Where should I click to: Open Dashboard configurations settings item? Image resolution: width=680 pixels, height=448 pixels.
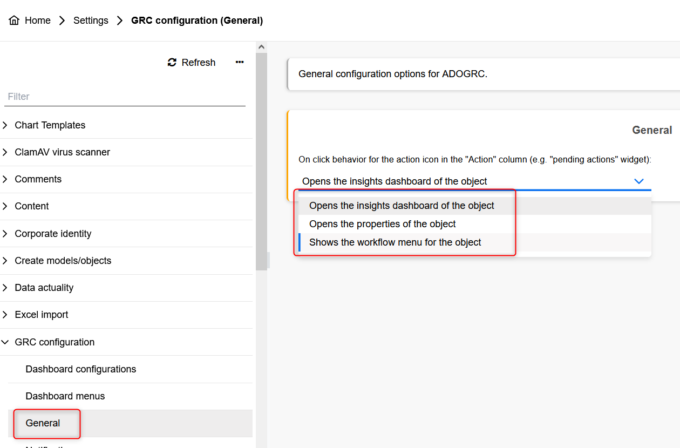coord(81,369)
